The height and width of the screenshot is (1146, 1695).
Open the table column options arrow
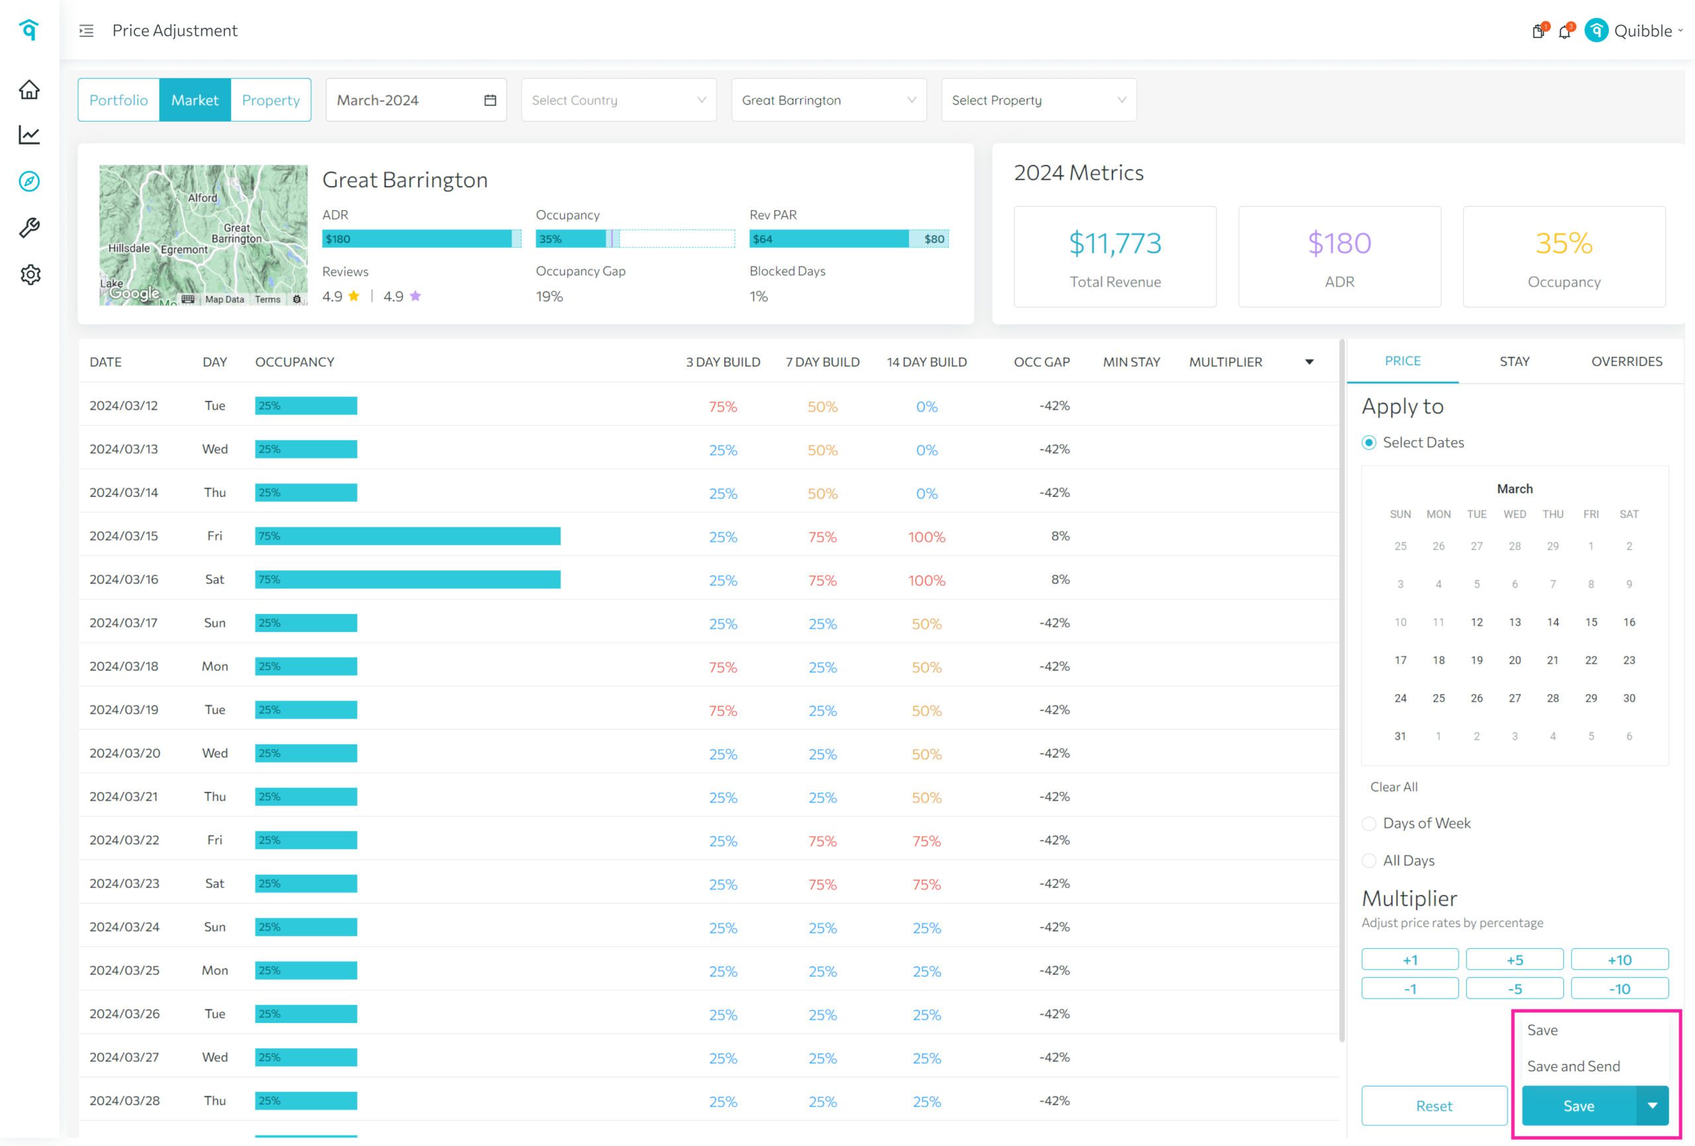pyautogui.click(x=1309, y=361)
